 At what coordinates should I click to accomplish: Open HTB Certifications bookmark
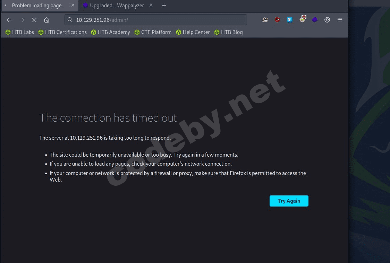(x=63, y=32)
